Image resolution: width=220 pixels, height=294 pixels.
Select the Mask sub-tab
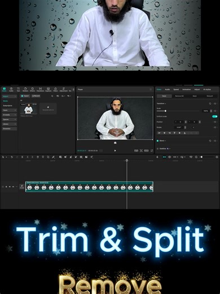click(x=195, y=96)
